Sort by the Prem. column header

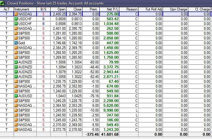tap(91, 9)
